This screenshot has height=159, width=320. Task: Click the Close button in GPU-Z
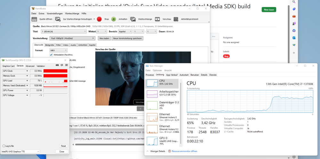coord(62,151)
